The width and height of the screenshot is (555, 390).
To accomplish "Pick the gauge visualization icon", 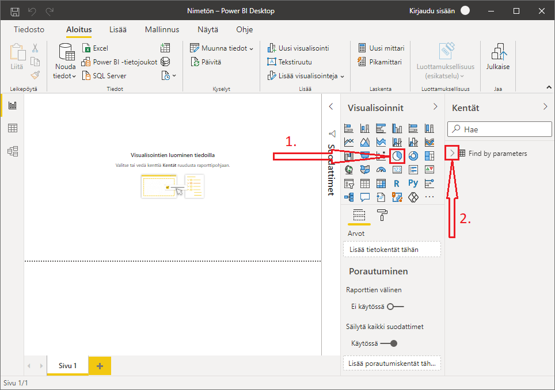I will click(x=381, y=170).
